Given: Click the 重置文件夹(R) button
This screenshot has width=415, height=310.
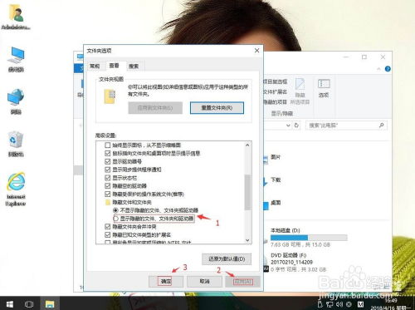Looking at the screenshot, I should click(217, 108).
